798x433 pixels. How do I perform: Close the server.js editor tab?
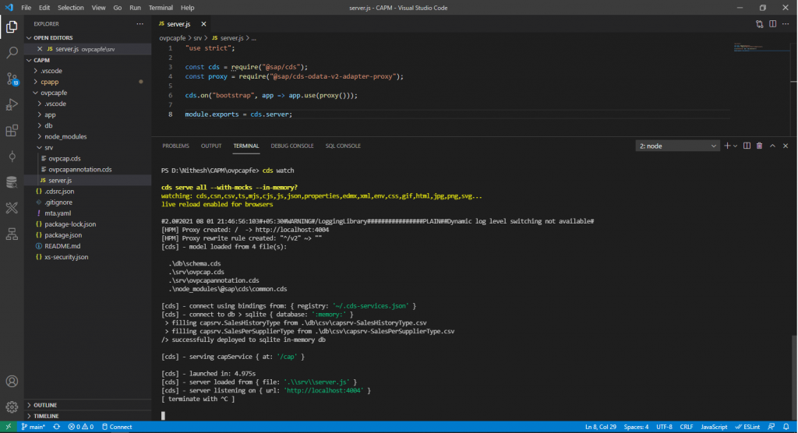[x=203, y=24]
